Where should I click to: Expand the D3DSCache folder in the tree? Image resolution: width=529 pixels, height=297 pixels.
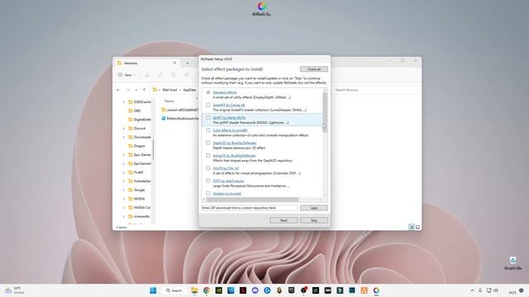click(123, 101)
